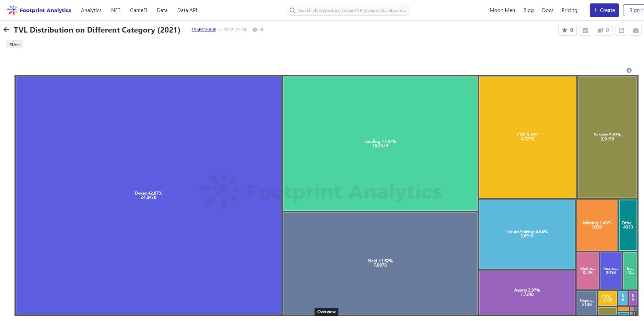Image resolution: width=644 pixels, height=321 pixels.
Task: Open the Analytics menu
Action: 91,10
